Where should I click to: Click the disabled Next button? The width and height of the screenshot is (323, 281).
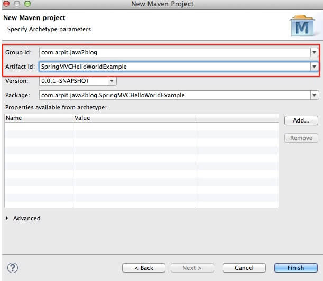(192, 268)
